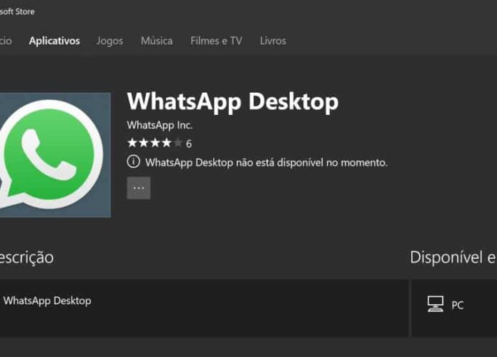Select the Livros tab
497x357 pixels.
(273, 41)
